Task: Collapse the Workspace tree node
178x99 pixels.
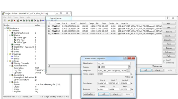Action: coord(5,28)
